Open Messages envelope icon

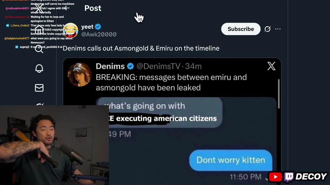pyautogui.click(x=39, y=88)
